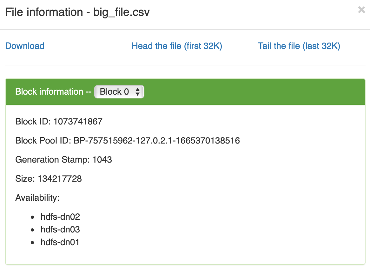The image size is (370, 275).
Task: Click the 'Block ID:' field label
Action: click(x=33, y=122)
